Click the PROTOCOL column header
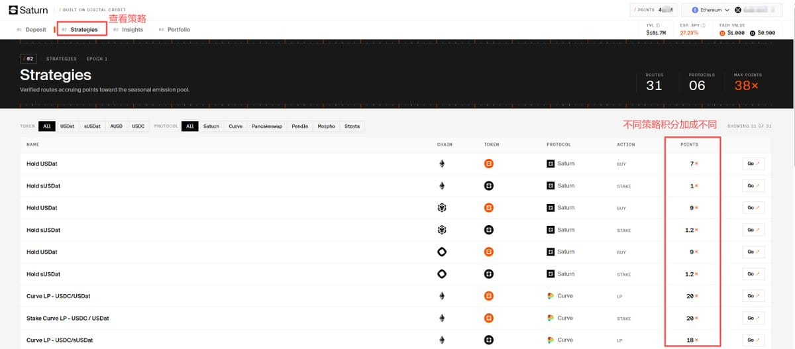 pos(558,144)
